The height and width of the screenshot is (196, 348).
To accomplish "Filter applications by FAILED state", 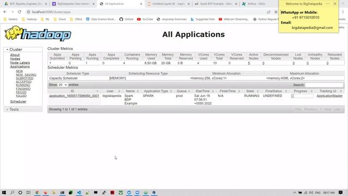I will (x=21, y=92).
